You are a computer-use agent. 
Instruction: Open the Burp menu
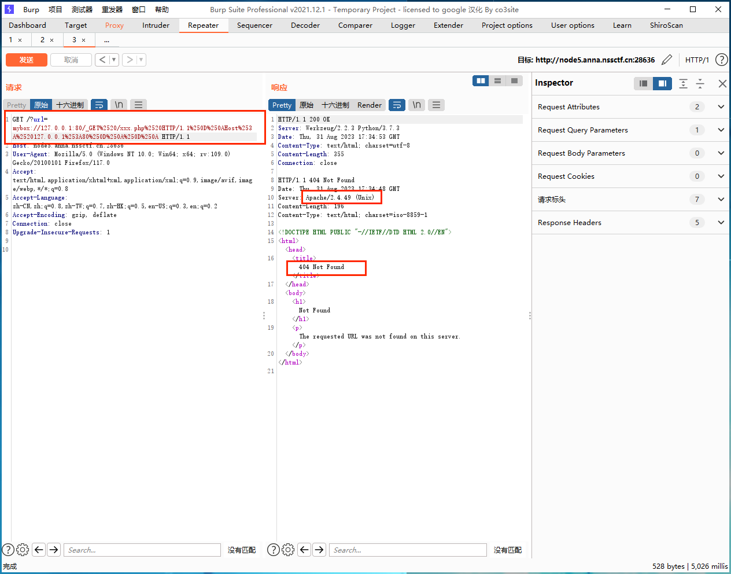click(x=31, y=9)
